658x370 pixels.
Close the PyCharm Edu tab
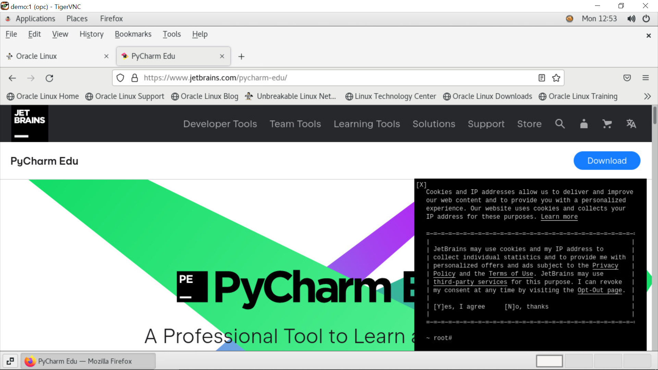pyautogui.click(x=222, y=56)
